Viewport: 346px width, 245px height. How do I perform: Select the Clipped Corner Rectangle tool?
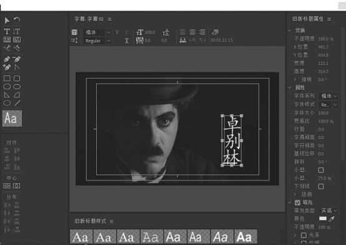[7, 87]
